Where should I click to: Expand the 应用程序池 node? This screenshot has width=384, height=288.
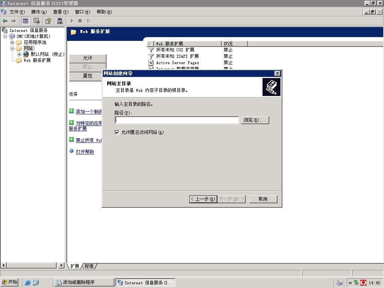pyautogui.click(x=12, y=42)
